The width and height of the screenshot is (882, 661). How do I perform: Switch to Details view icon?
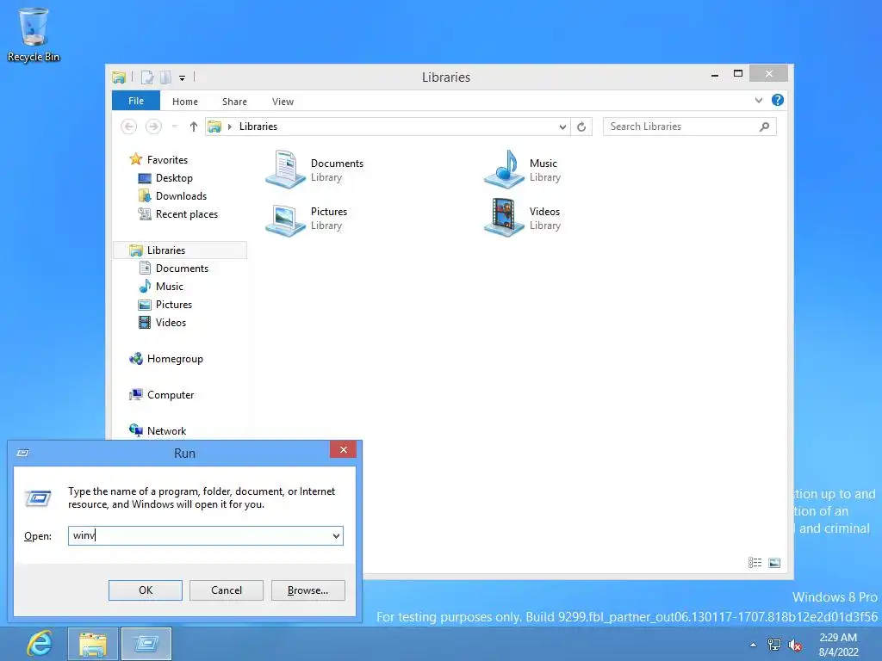point(755,563)
